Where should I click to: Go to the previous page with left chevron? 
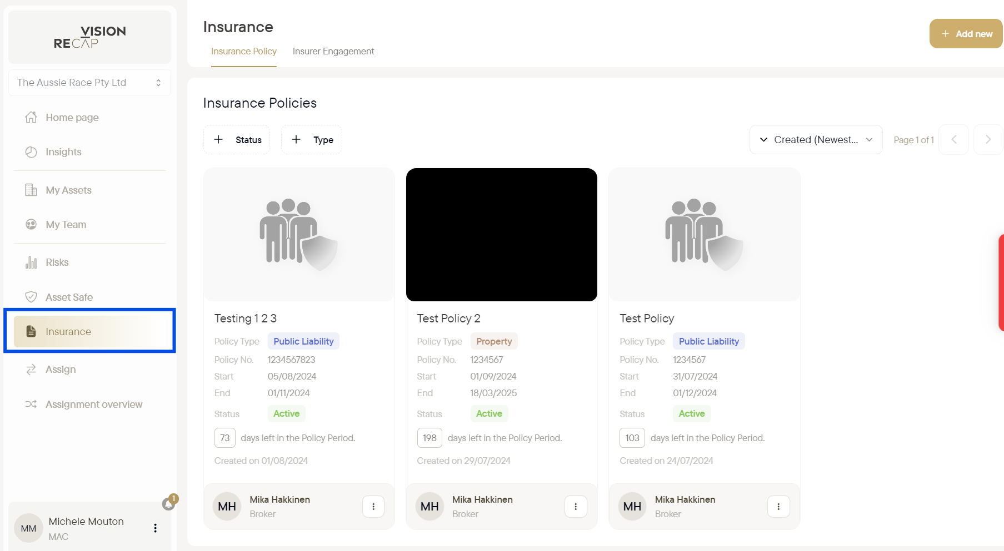pos(954,140)
